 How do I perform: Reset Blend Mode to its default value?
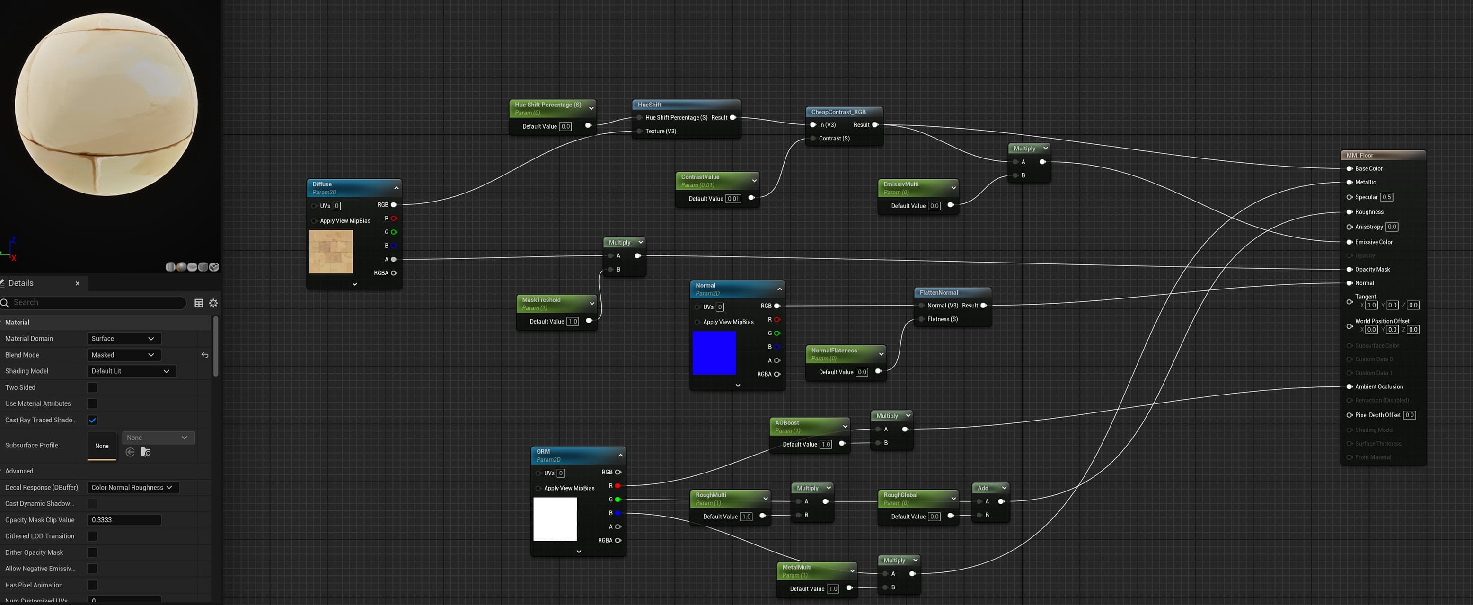pyautogui.click(x=205, y=355)
